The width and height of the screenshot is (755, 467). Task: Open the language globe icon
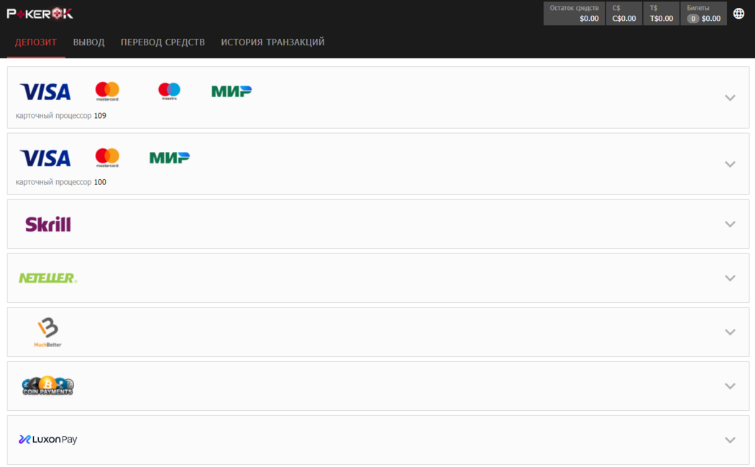pos(738,14)
